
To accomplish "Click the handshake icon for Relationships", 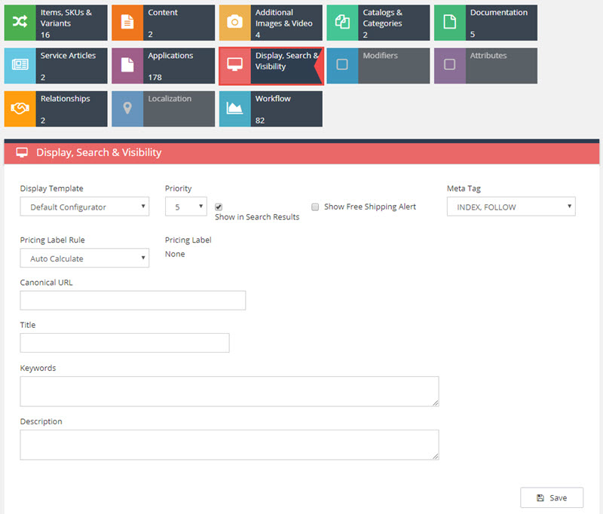I will coord(20,109).
